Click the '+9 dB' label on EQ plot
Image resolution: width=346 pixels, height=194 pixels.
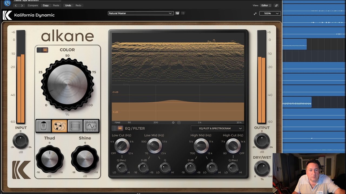(x=115, y=92)
